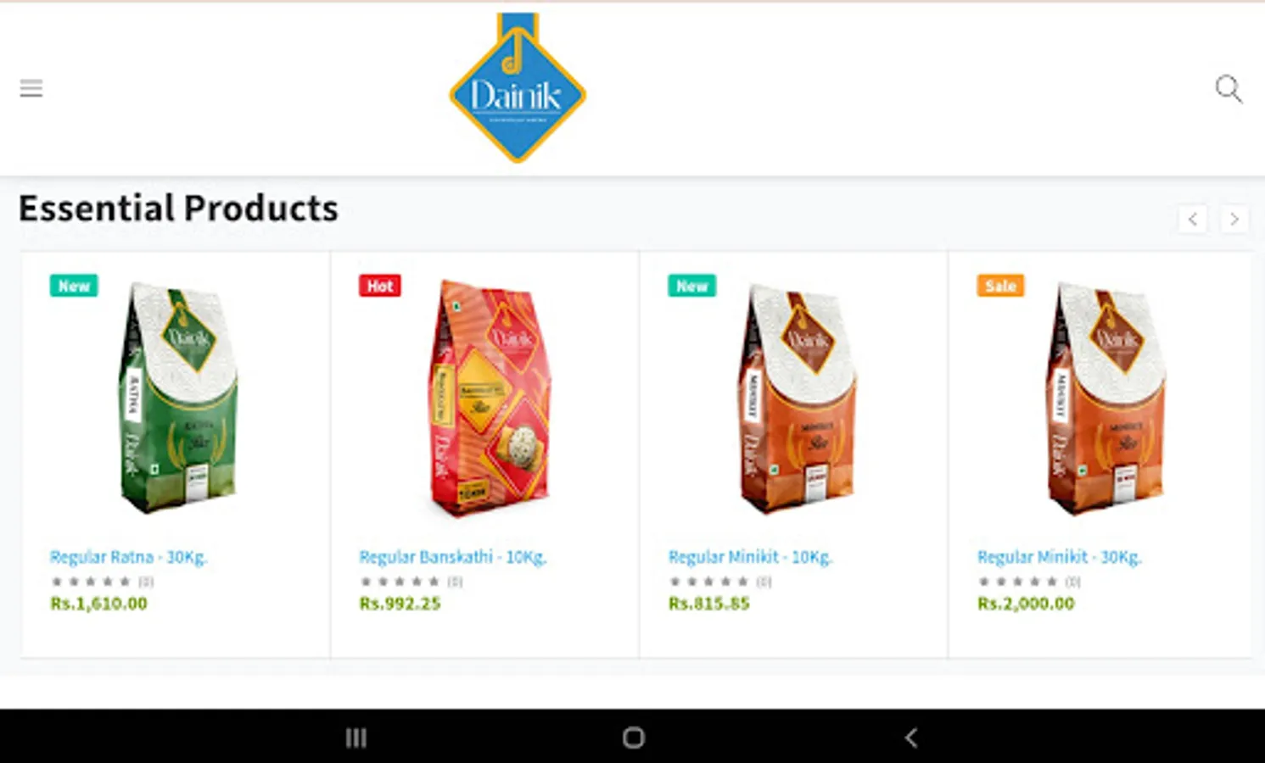
Task: Tap the search magnifier icon
Action: [x=1229, y=89]
